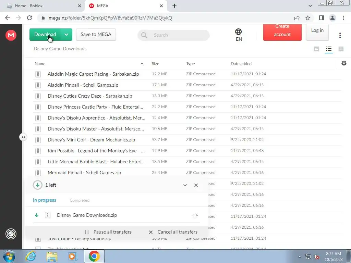The height and width of the screenshot is (263, 351).
Task: Launch Internet Explorer from taskbar
Action: click(31, 256)
